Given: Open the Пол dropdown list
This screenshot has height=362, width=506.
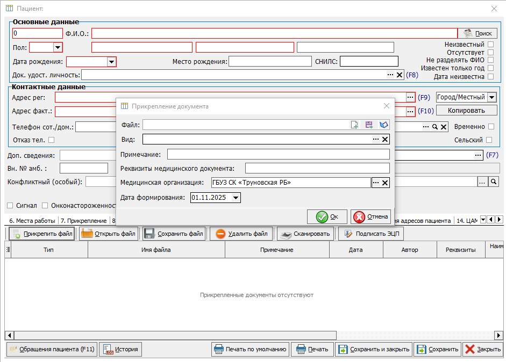Looking at the screenshot, I should (58, 47).
